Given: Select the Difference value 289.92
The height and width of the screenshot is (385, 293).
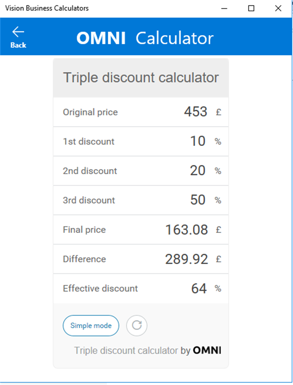Looking at the screenshot, I should point(186,259).
